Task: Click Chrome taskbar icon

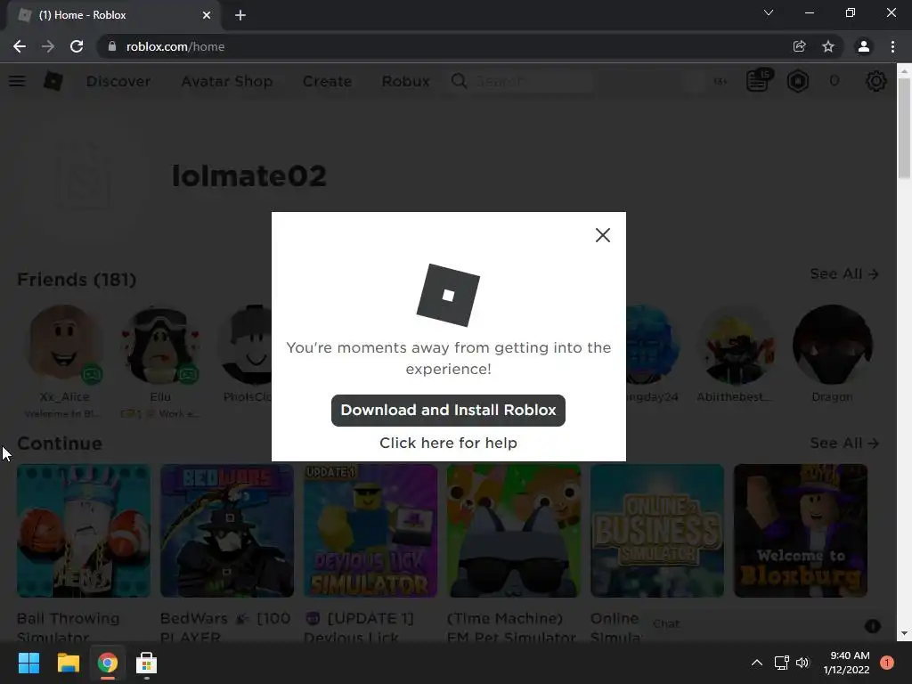Action: pyautogui.click(x=108, y=663)
